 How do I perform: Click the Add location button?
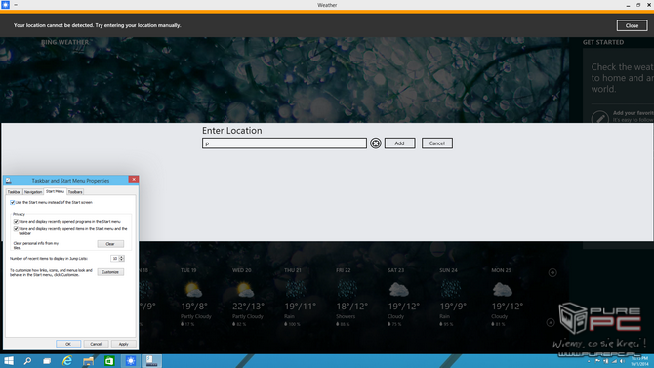pyautogui.click(x=399, y=143)
